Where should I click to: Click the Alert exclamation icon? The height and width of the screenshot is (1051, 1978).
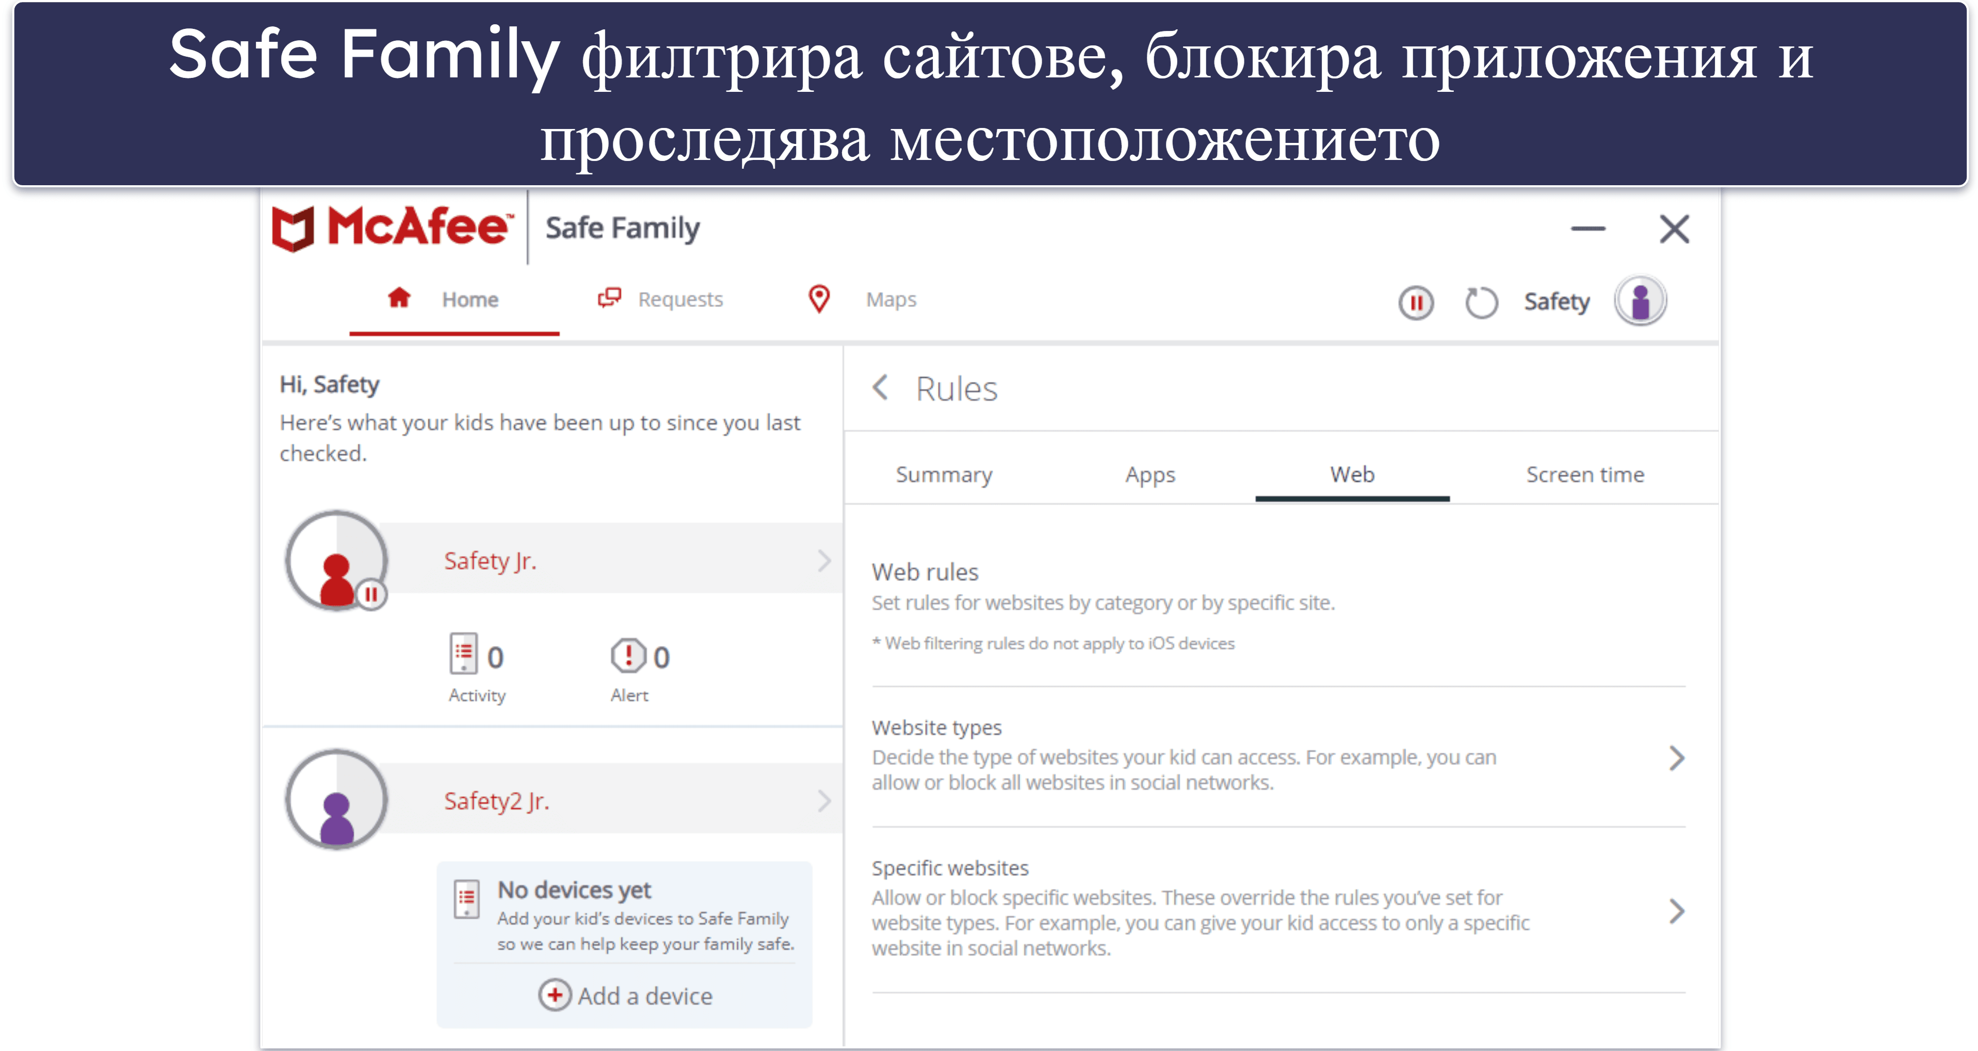tap(628, 656)
